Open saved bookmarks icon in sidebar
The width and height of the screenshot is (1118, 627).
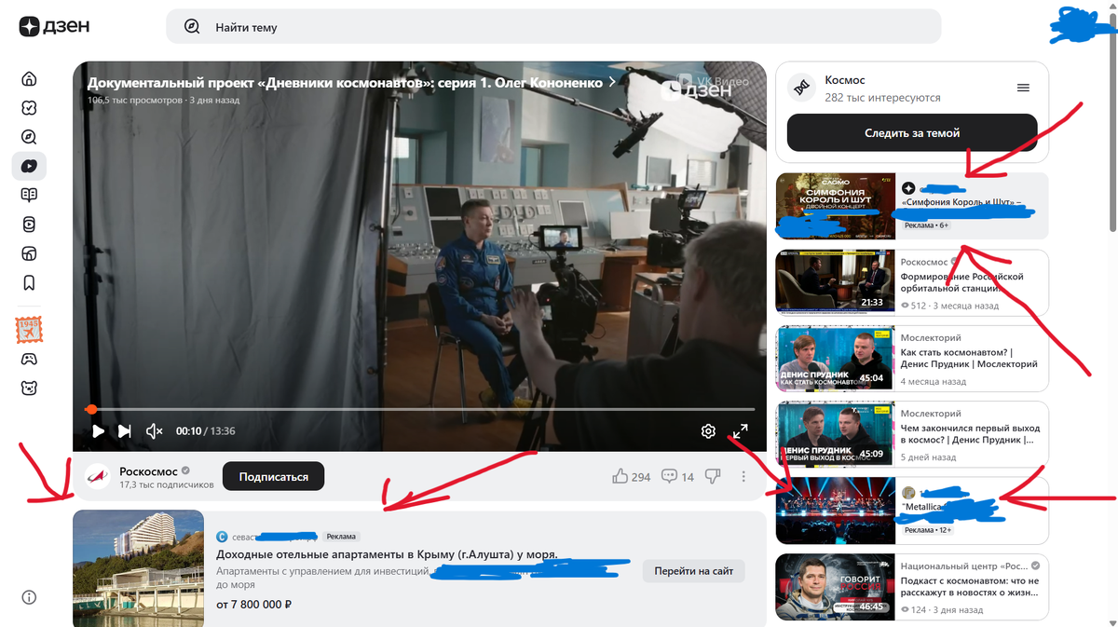coord(29,282)
